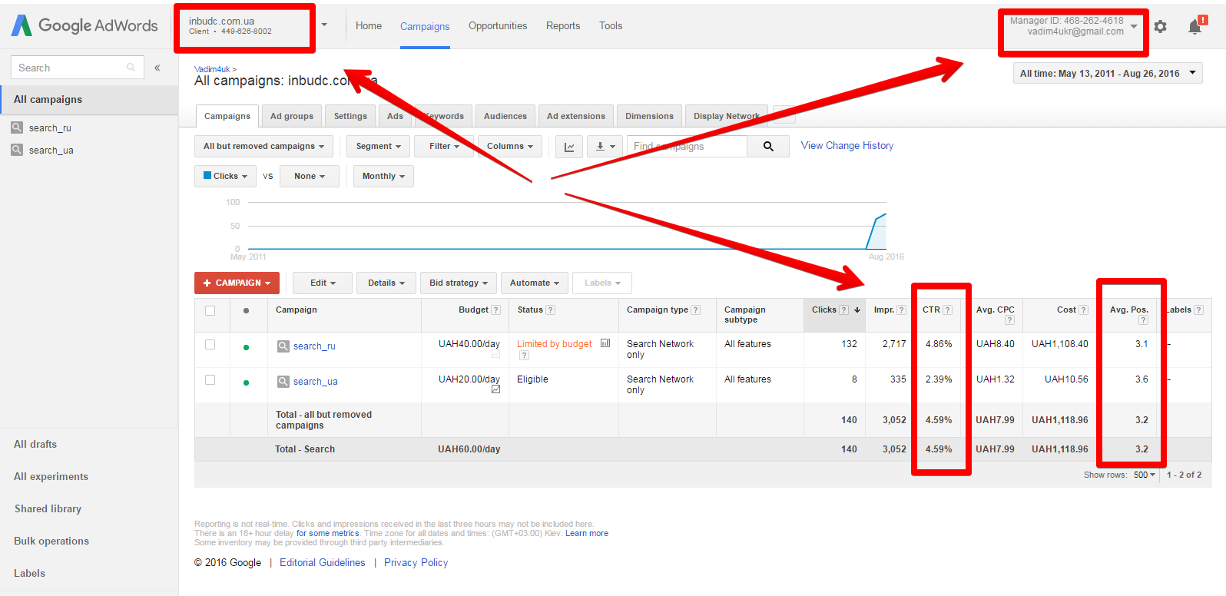1226x596 pixels.
Task: Click the Campaign type column help icon
Action: coord(695,310)
